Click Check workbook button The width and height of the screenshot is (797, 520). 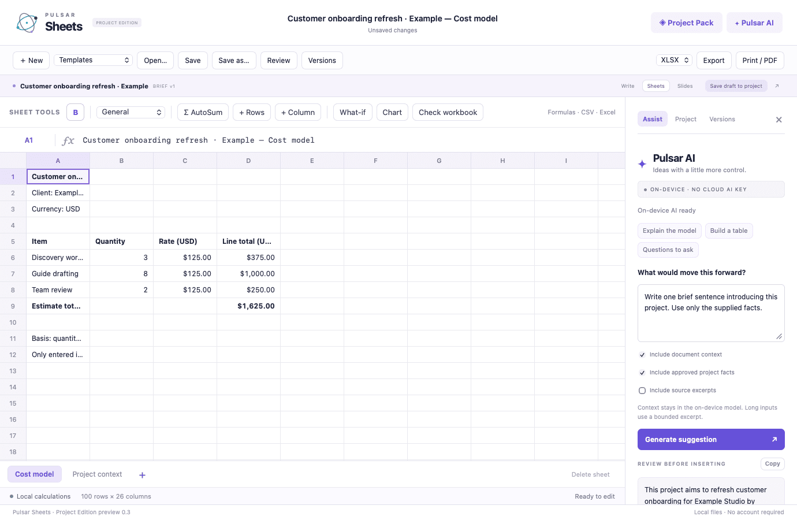tap(448, 112)
